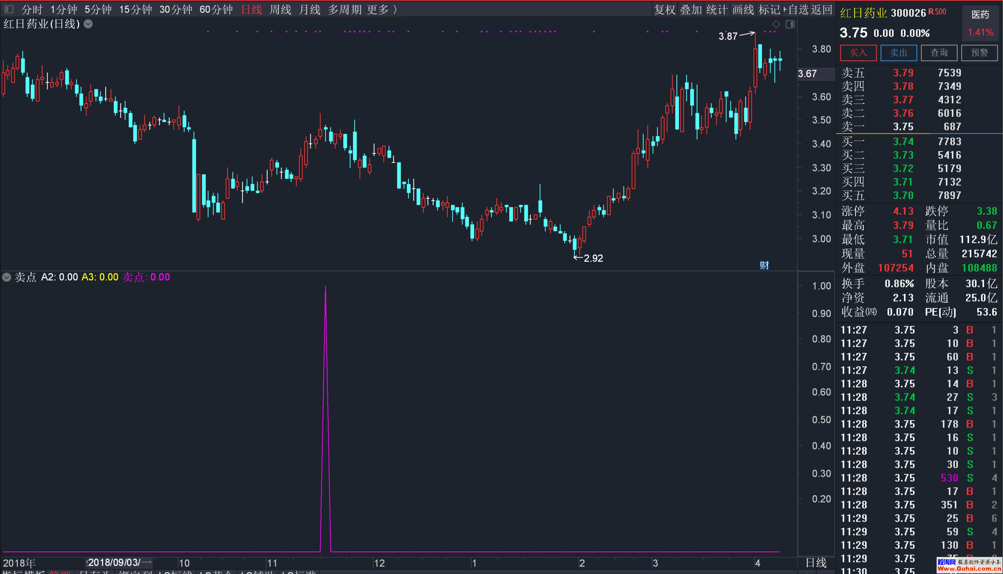Click the 复权 toolbar button
This screenshot has height=574, width=1003.
point(665,10)
